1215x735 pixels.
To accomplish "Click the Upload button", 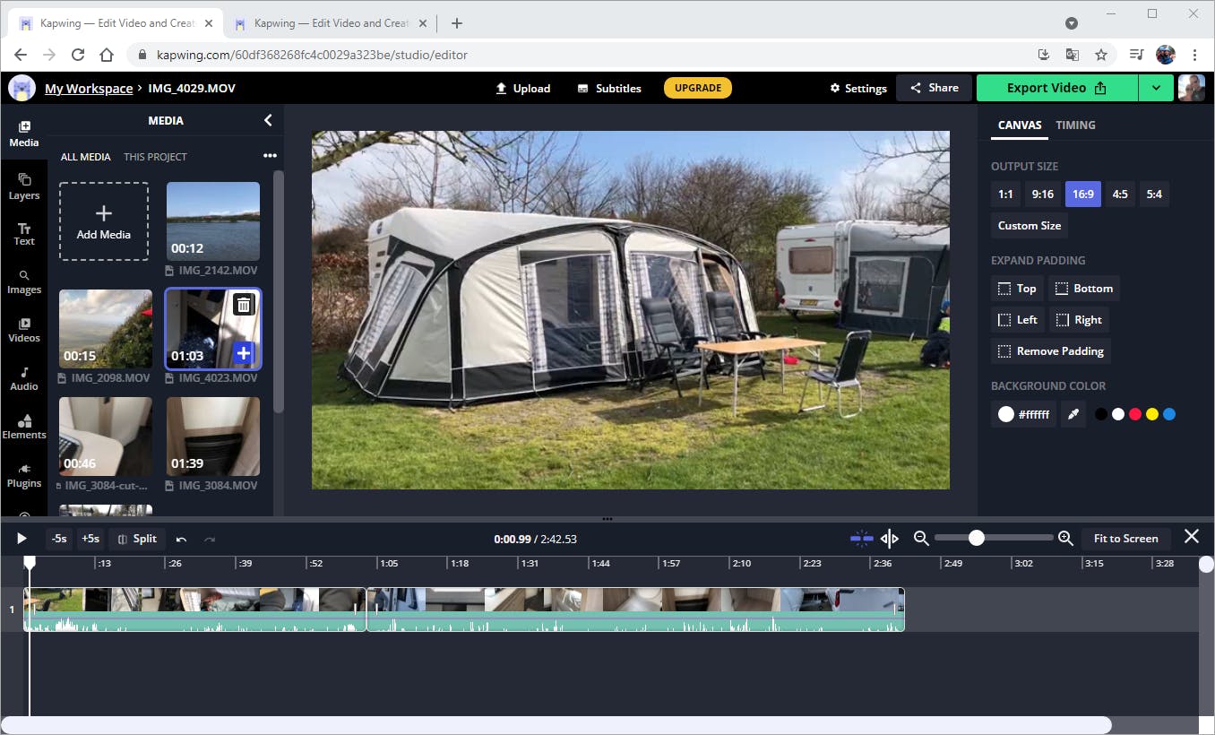I will coord(523,88).
